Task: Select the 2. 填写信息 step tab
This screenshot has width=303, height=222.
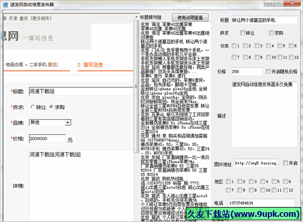Action: [90, 65]
